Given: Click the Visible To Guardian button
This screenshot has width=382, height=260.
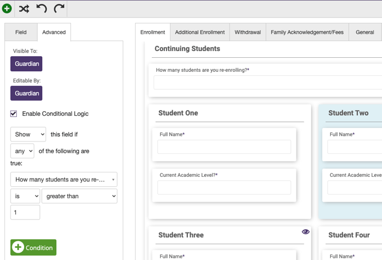Looking at the screenshot, I should point(26,63).
